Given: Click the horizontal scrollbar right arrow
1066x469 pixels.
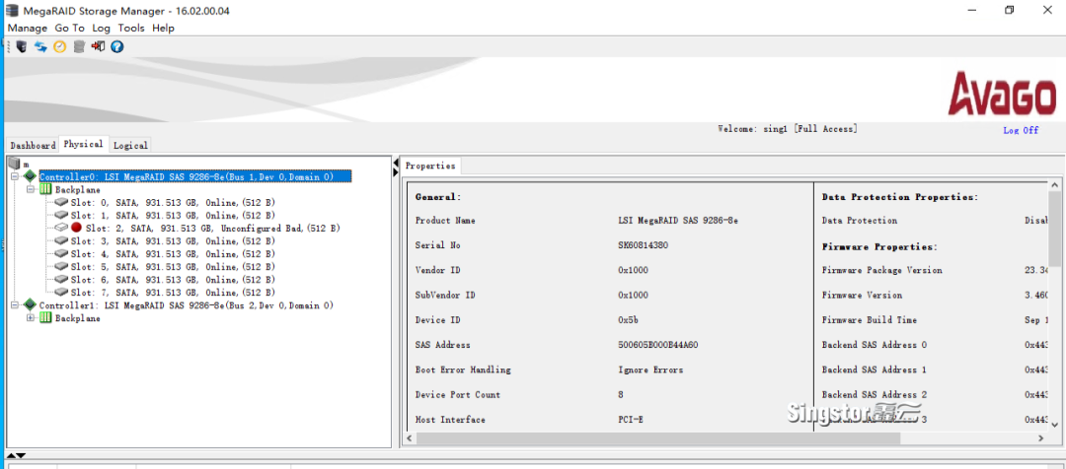Looking at the screenshot, I should (1041, 439).
